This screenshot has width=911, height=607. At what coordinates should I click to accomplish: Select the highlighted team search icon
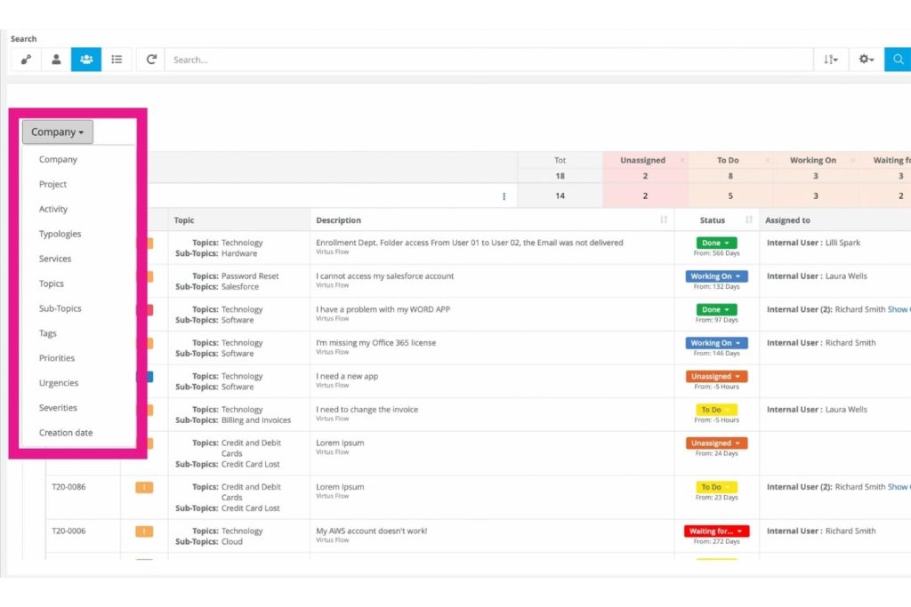[86, 59]
